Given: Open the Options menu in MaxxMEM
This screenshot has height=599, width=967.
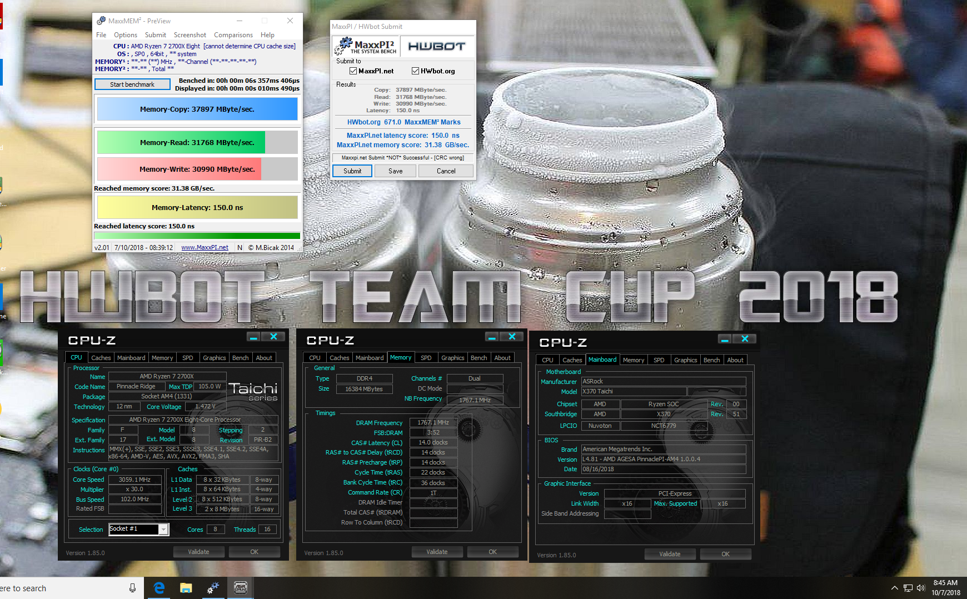Looking at the screenshot, I should point(126,35).
